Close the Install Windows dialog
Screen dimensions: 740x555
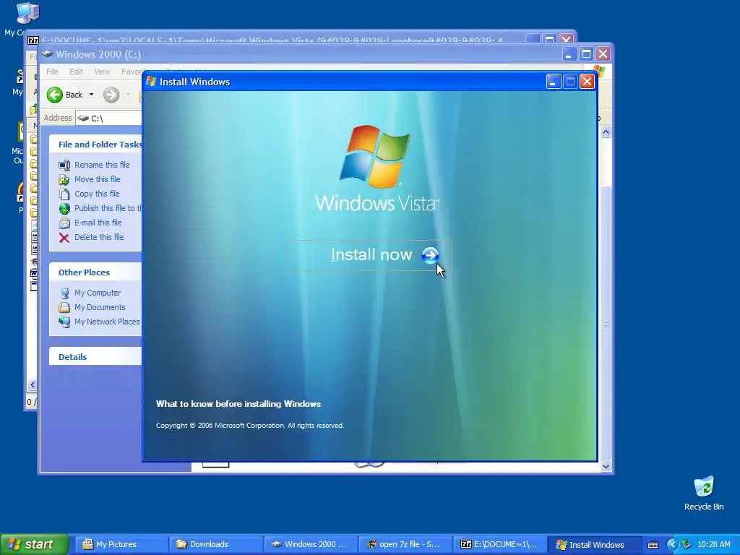587,82
